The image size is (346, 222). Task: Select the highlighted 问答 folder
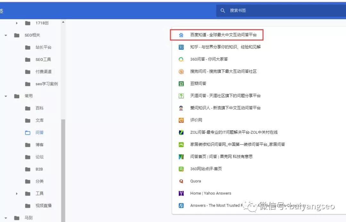39,132
